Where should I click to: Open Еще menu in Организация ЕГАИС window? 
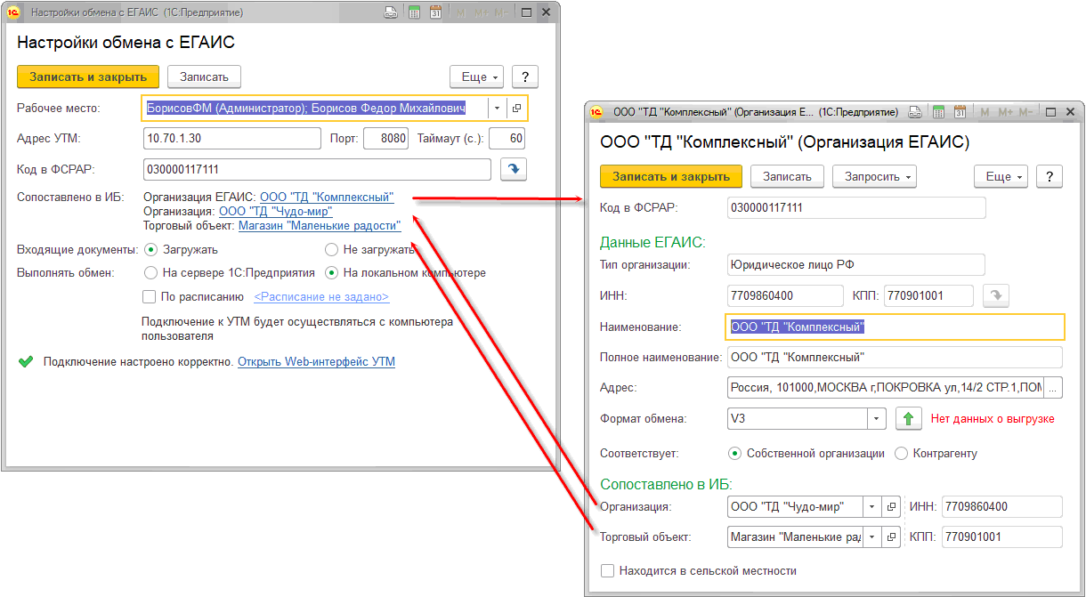click(x=1001, y=176)
